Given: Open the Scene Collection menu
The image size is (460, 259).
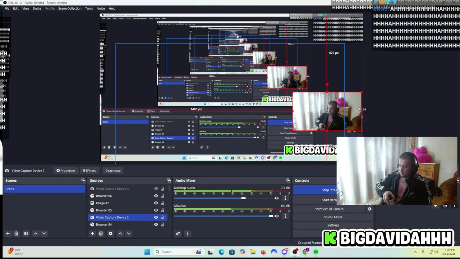Looking at the screenshot, I should pyautogui.click(x=70, y=8).
